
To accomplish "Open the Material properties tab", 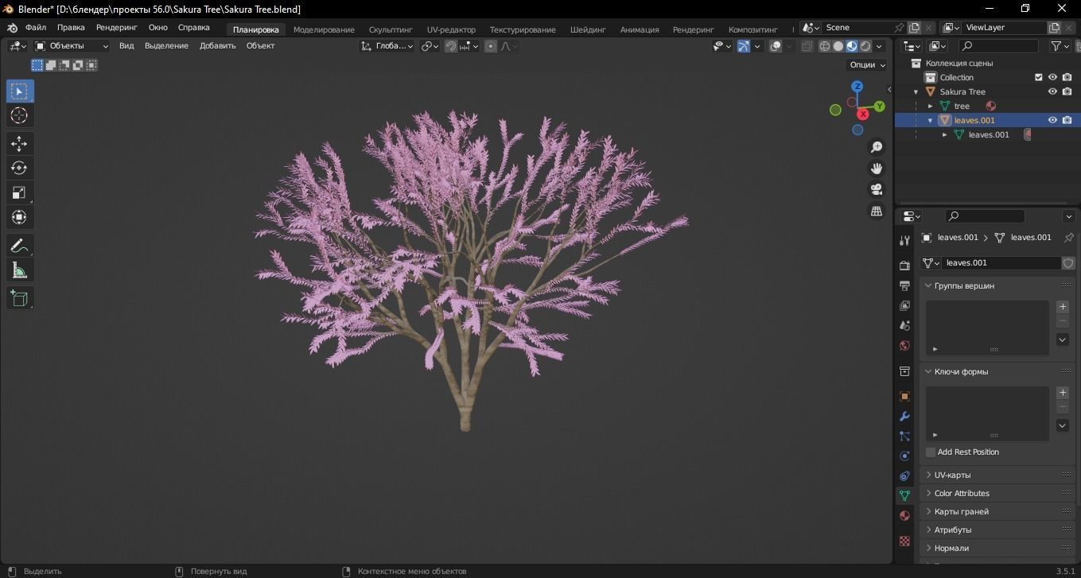I will pyautogui.click(x=904, y=515).
